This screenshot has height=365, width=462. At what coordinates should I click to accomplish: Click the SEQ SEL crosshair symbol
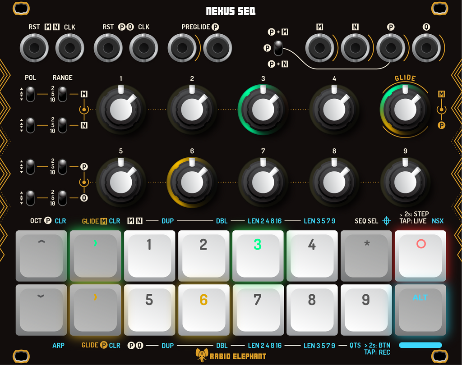click(386, 221)
